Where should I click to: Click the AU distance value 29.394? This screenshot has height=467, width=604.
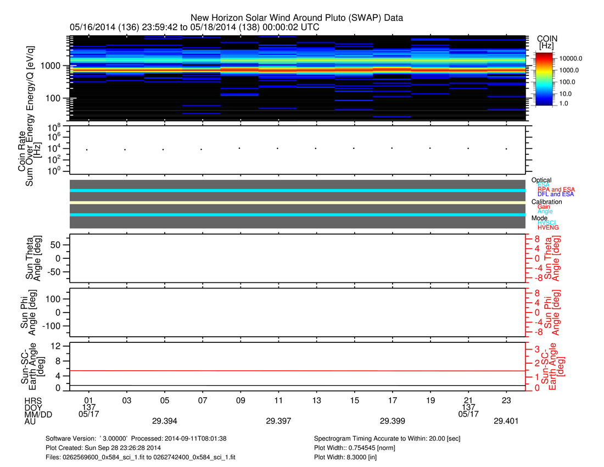click(x=164, y=421)
